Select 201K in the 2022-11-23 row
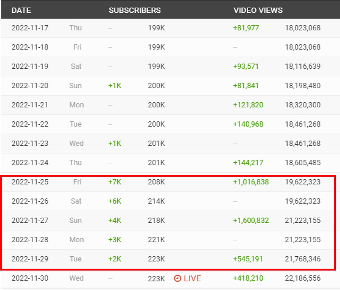The width and height of the screenshot is (340, 290). (156, 143)
